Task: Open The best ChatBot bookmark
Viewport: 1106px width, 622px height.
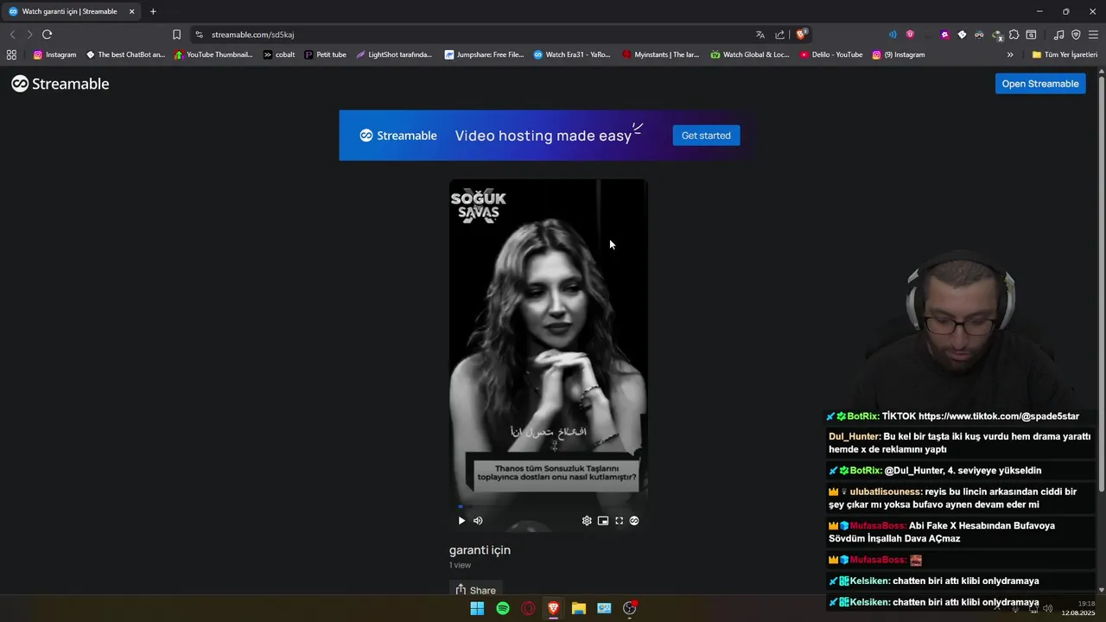Action: pyautogui.click(x=125, y=54)
